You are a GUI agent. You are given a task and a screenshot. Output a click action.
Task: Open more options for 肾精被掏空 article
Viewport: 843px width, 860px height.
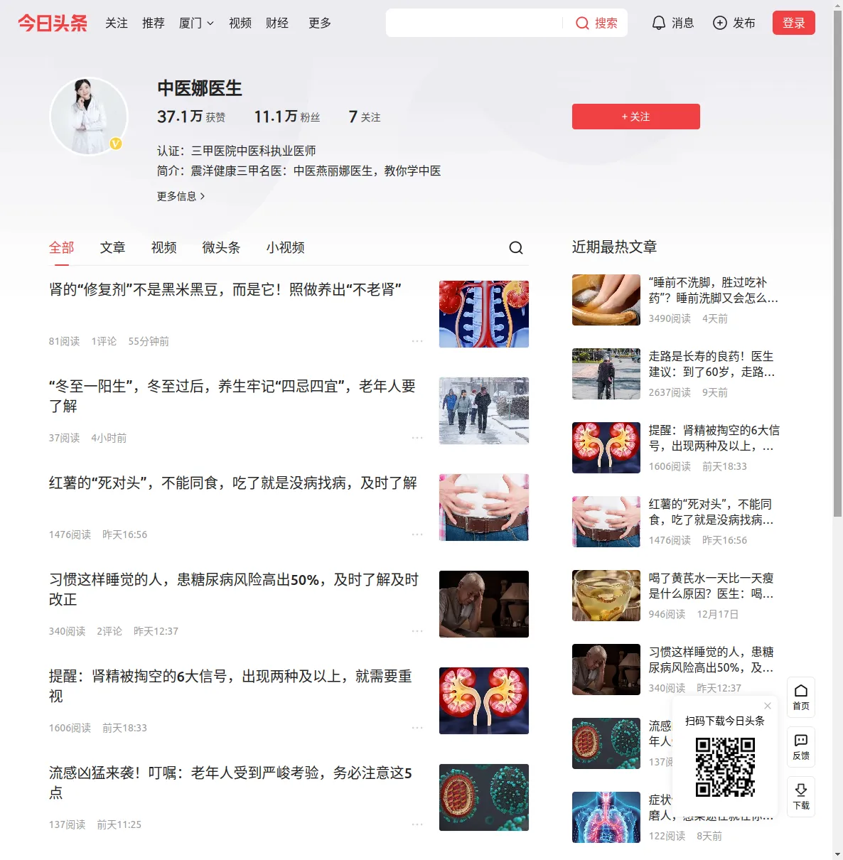[417, 728]
